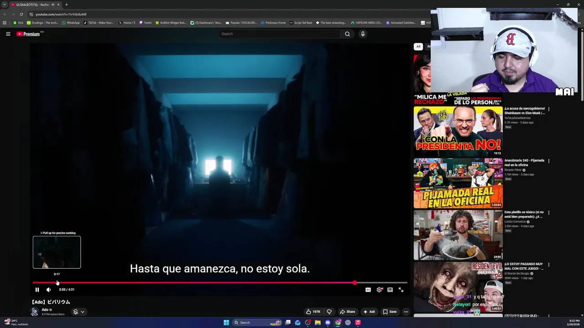Open the TikTok bookmark
The height and width of the screenshot is (328, 584).
[99, 22]
